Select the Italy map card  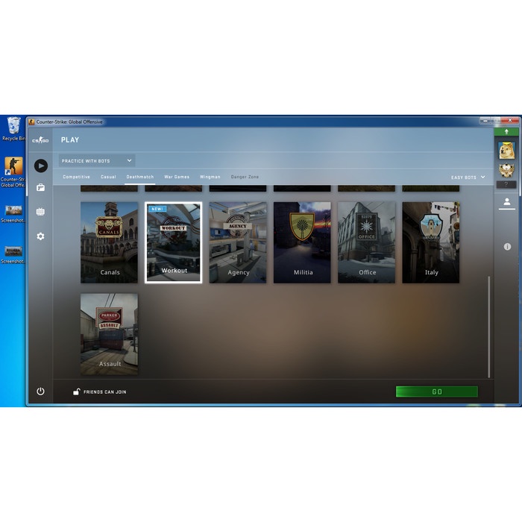pos(431,242)
